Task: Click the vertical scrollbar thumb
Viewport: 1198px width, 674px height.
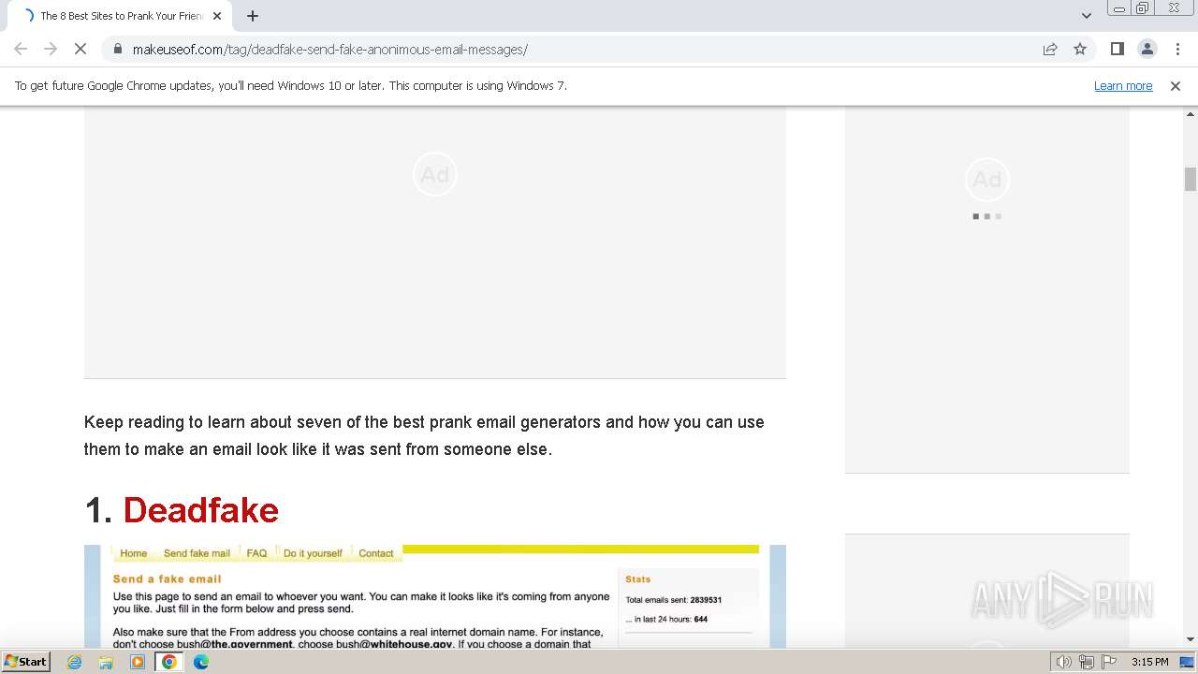Action: [x=1191, y=179]
